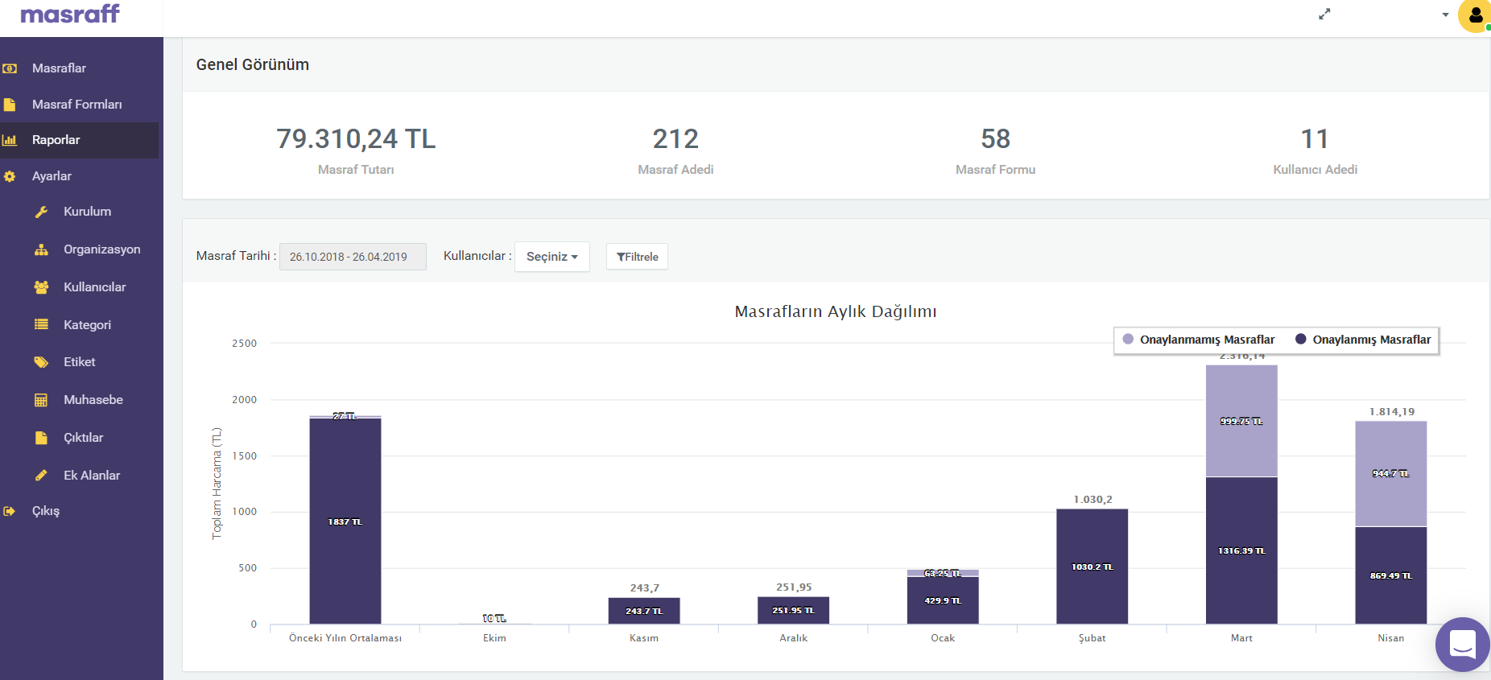Click the Masraf Tarihi date range field
Image resolution: width=1491 pixels, height=680 pixels.
tap(353, 257)
